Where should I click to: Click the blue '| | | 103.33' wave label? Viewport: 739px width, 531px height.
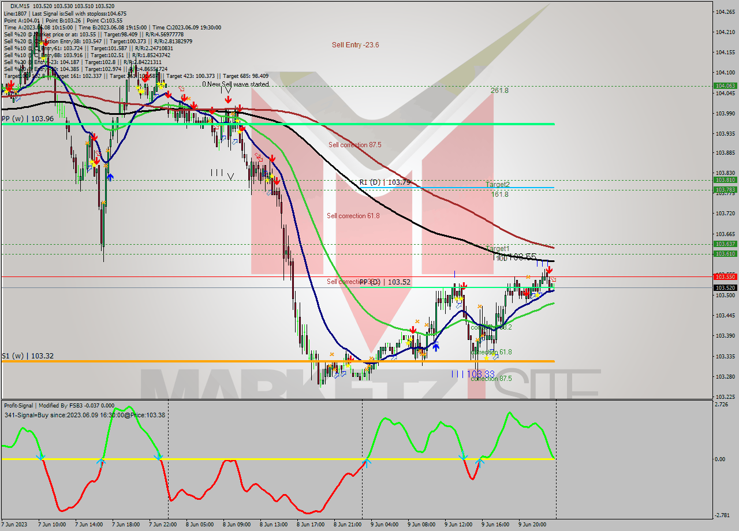coord(473,374)
